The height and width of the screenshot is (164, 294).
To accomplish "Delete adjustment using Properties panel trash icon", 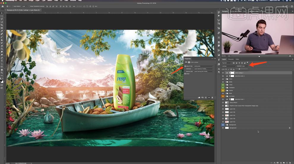I will (x=212, y=97).
